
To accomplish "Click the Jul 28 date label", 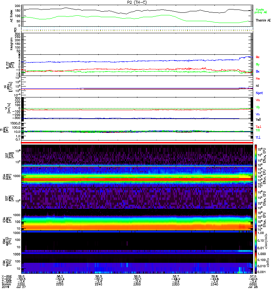I will tap(253, 287).
